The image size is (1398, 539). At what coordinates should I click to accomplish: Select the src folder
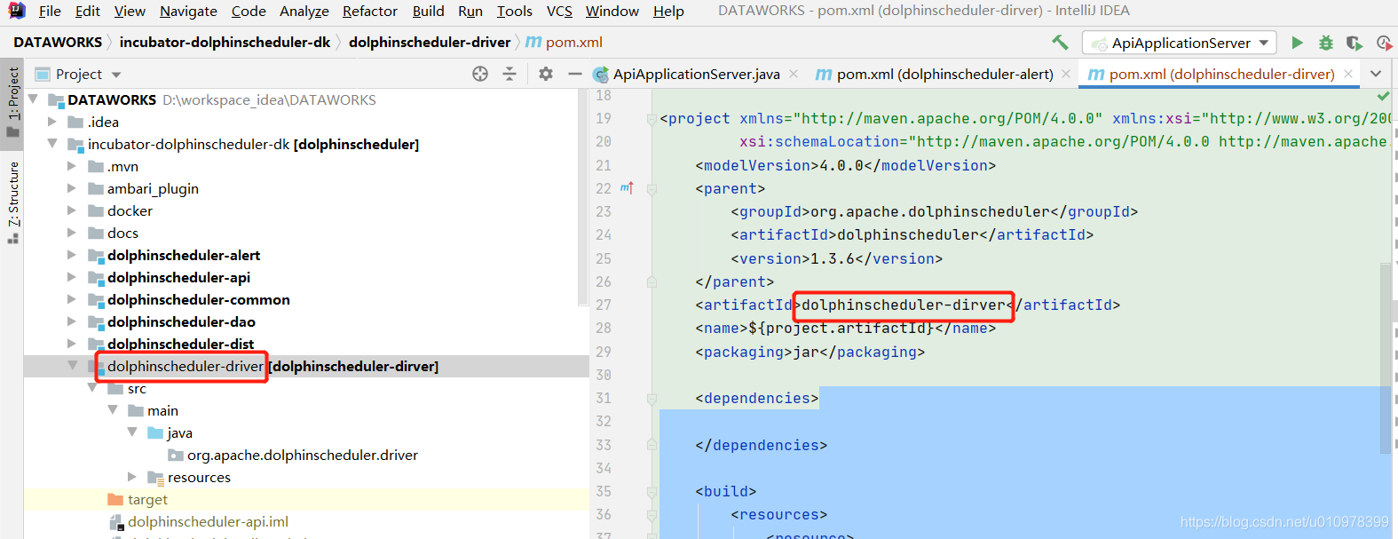point(137,388)
